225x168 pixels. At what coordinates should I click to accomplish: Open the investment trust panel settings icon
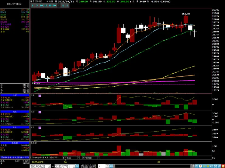pos(40,112)
